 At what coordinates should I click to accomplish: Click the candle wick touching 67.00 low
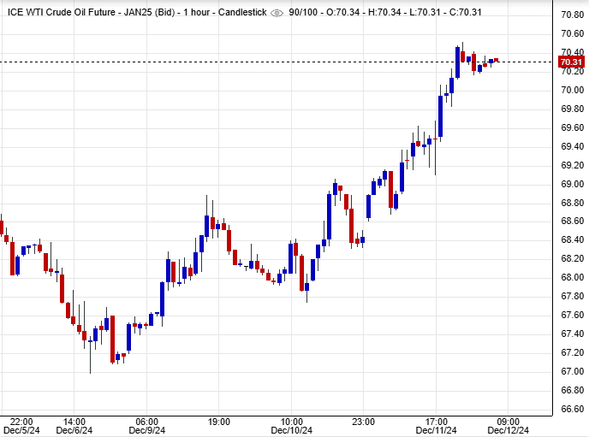pyautogui.click(x=91, y=359)
